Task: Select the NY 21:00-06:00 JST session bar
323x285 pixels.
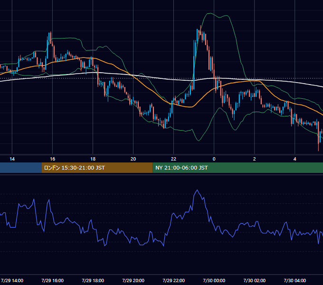Action: [237, 168]
